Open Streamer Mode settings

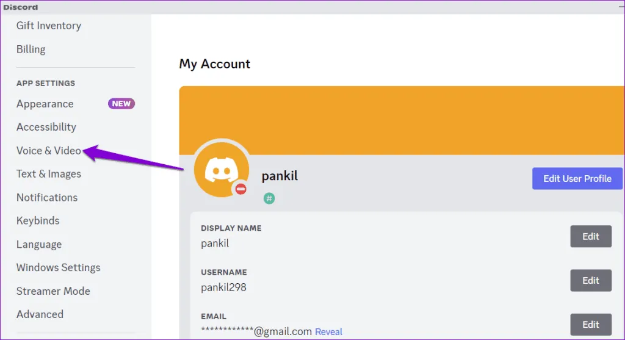point(53,291)
